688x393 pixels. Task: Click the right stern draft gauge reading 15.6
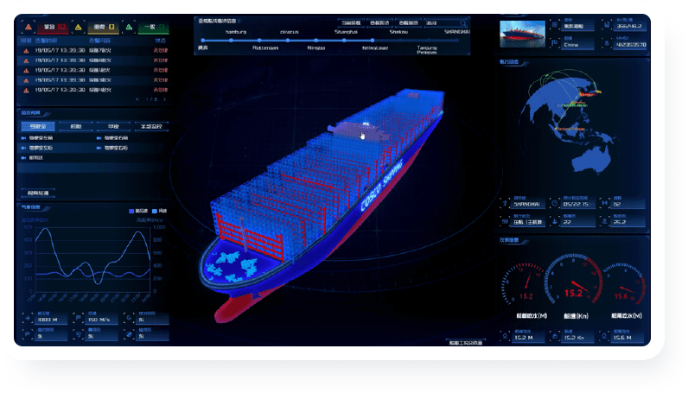click(623, 284)
